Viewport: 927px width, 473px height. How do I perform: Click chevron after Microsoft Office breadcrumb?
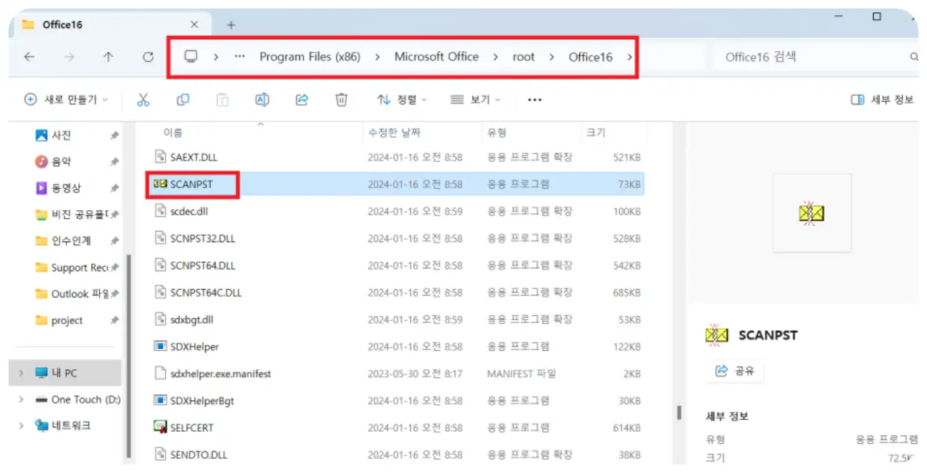(x=495, y=58)
